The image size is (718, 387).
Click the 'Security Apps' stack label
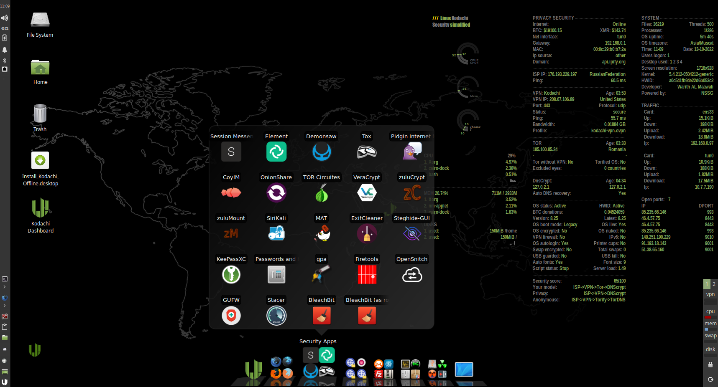point(318,341)
